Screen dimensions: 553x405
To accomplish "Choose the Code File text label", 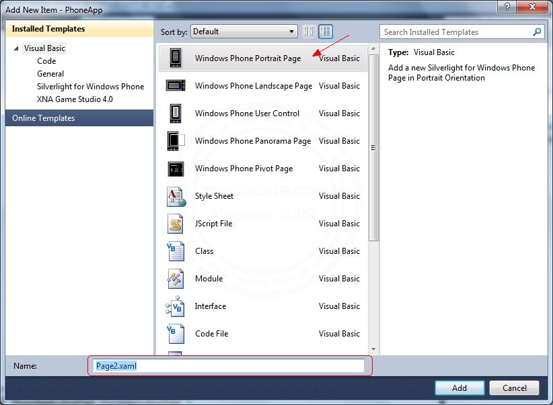I will tap(212, 334).
